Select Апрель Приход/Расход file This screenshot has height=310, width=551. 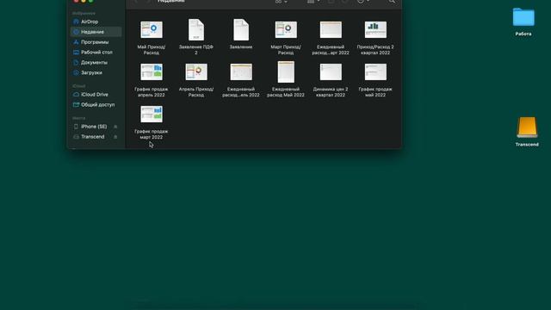pos(196,71)
